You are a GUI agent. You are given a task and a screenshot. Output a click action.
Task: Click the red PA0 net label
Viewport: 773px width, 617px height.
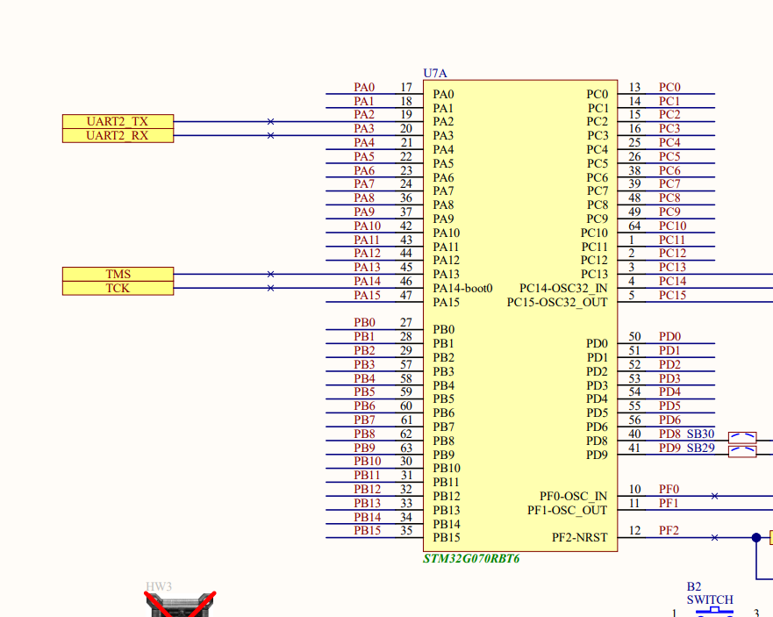(x=364, y=87)
